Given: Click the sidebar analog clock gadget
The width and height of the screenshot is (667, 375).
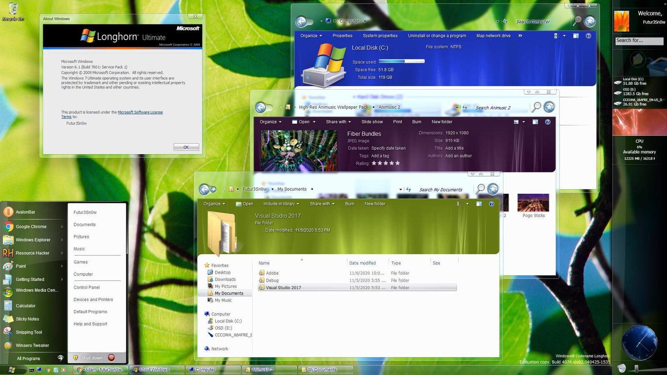Looking at the screenshot, I should (x=639, y=343).
